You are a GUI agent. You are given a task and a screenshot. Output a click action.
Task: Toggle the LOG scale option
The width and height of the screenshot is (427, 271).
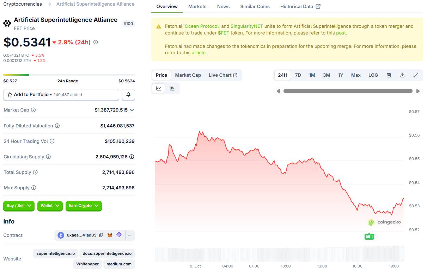click(373, 75)
